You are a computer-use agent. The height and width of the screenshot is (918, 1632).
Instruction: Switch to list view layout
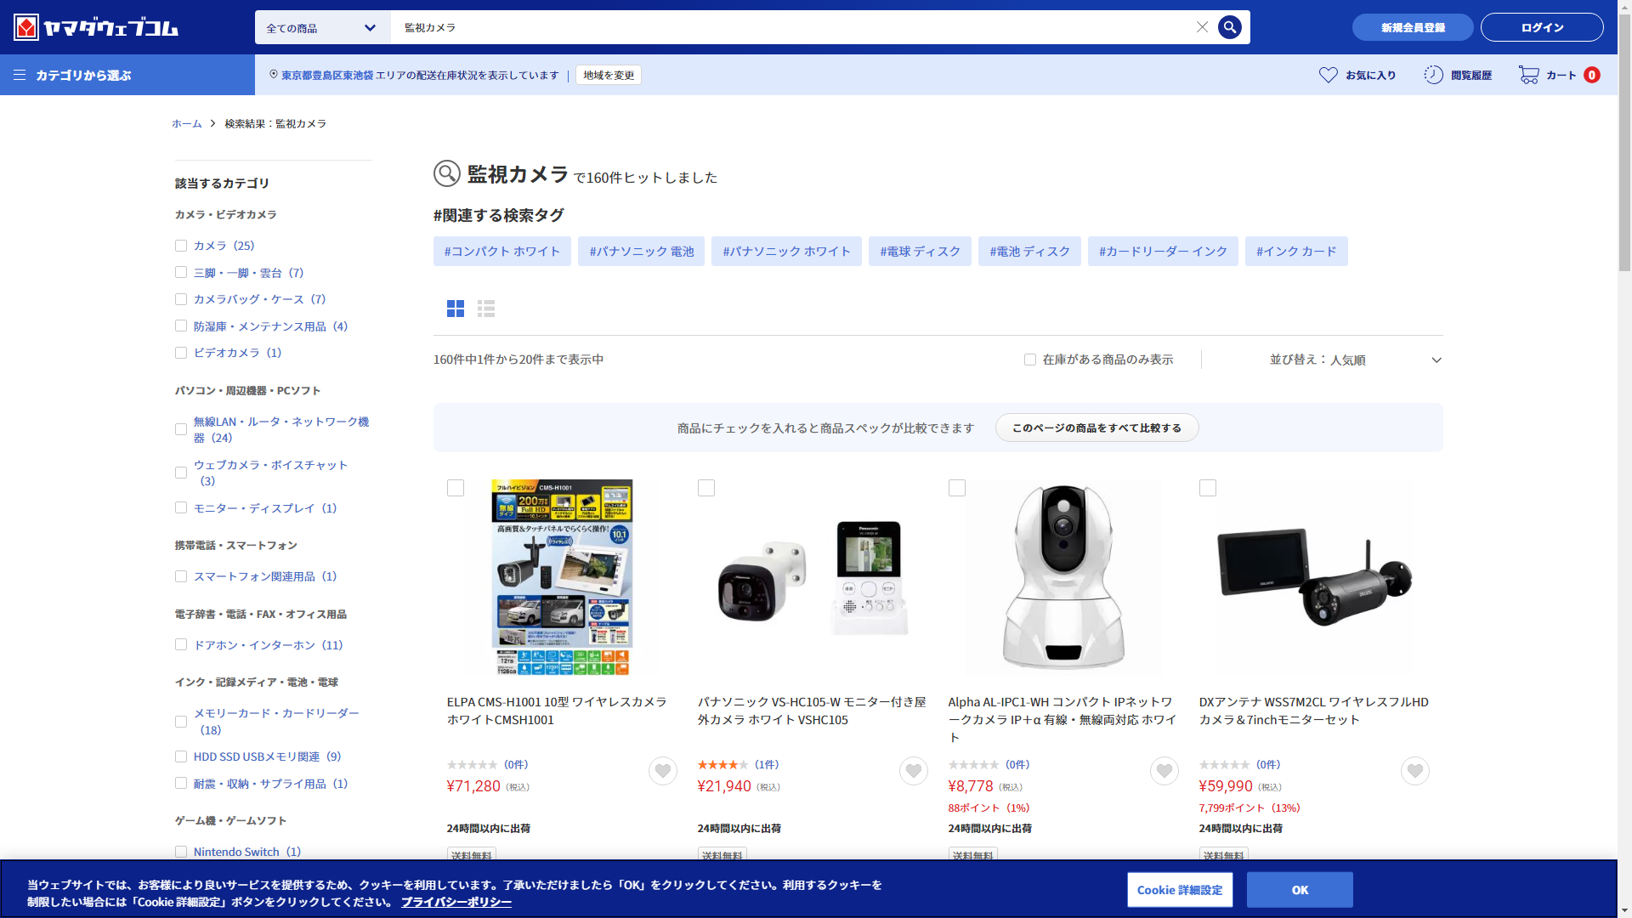point(486,309)
